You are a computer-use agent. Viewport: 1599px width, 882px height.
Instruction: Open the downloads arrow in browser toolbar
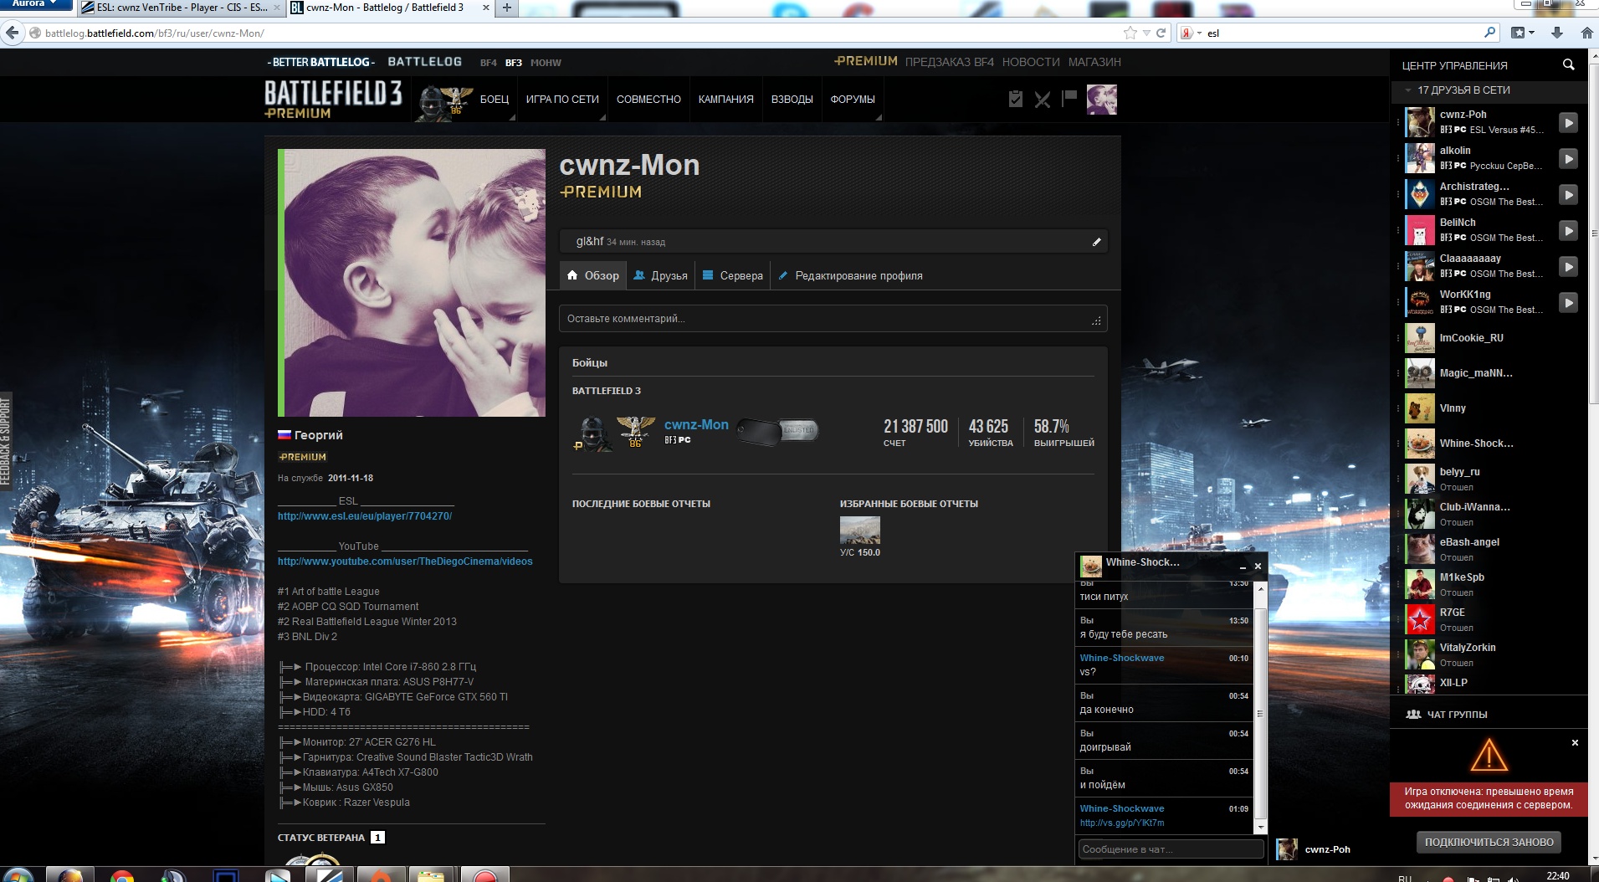coord(1557,33)
